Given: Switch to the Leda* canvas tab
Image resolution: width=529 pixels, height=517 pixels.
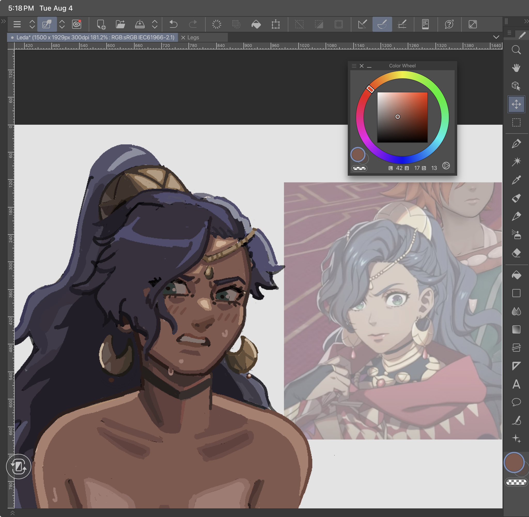Looking at the screenshot, I should pyautogui.click(x=93, y=38).
